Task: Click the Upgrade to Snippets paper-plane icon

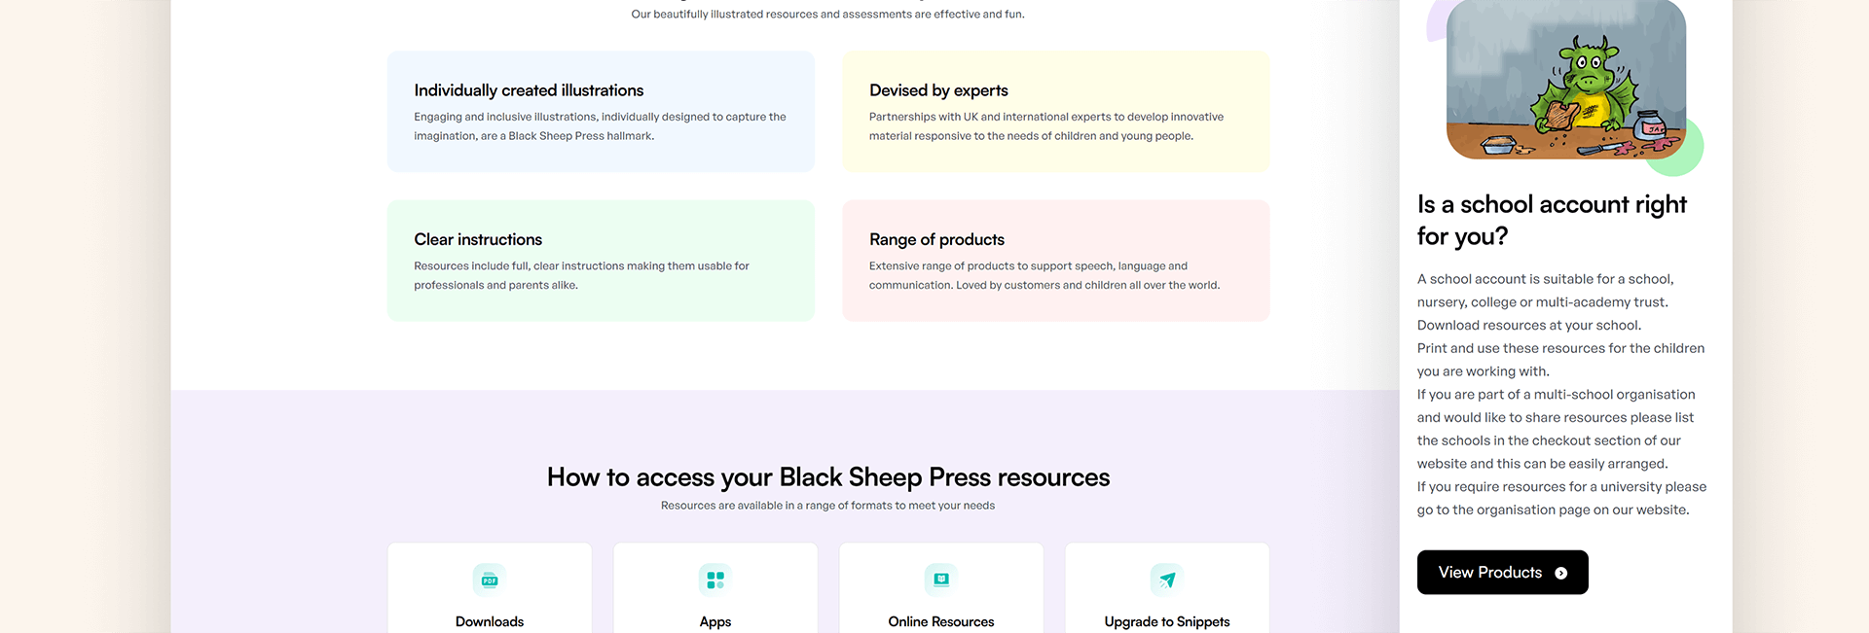Action: pyautogui.click(x=1167, y=580)
